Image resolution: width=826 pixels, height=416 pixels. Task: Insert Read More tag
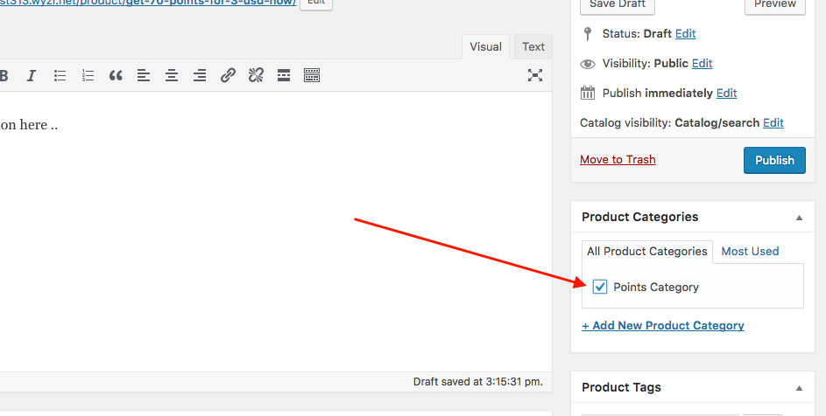284,75
